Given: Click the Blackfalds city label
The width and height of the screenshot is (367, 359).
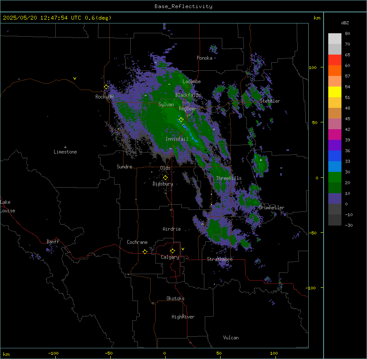Looking at the screenshot, I should (188, 95).
